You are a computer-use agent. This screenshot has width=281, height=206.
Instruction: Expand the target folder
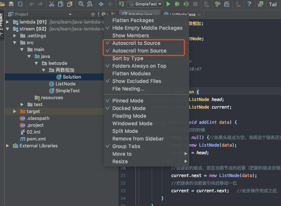(x=15, y=112)
